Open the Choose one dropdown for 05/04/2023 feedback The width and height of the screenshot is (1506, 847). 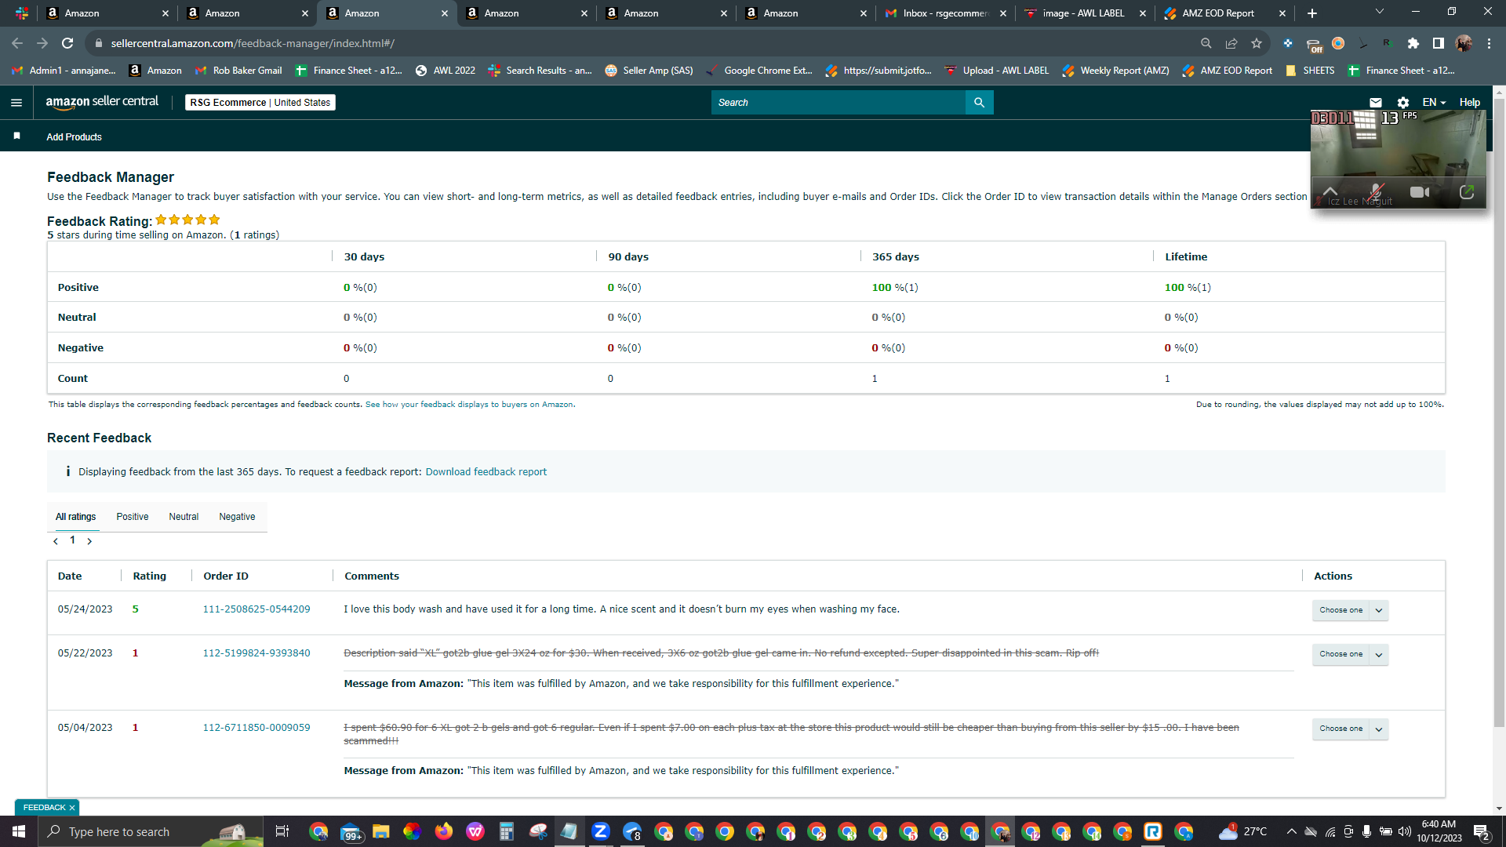[x=1350, y=729]
